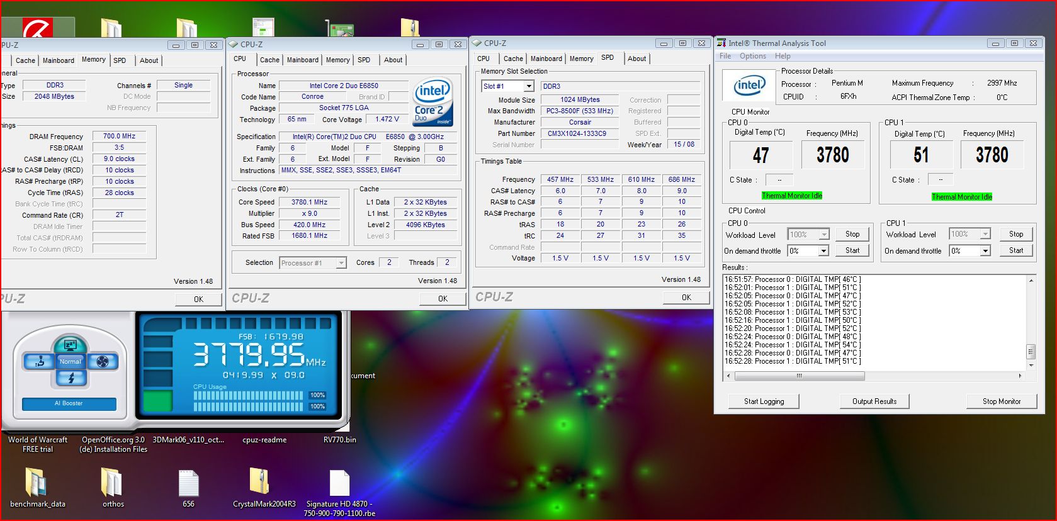The image size is (1057, 521).
Task: Open the File menu in Thermal Analysis Tool
Action: (725, 56)
